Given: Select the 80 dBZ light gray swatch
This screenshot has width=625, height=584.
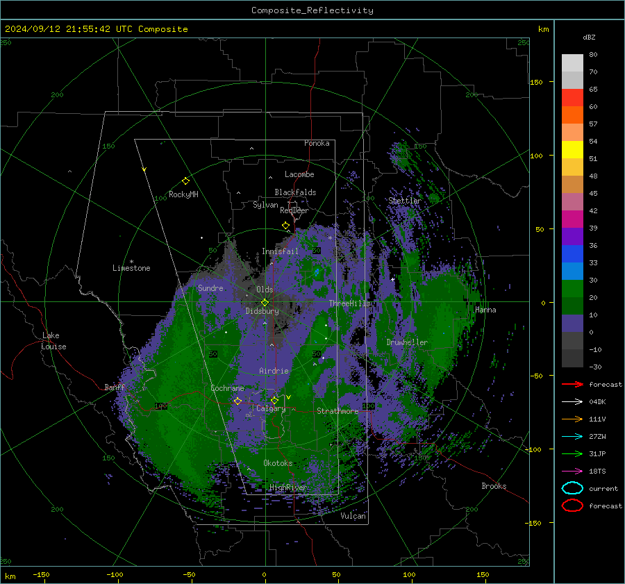Looking at the screenshot, I should point(572,62).
